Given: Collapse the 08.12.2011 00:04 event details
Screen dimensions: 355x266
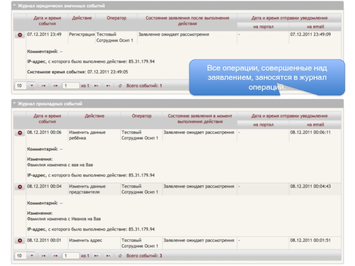Looking at the screenshot, I should [x=20, y=187].
